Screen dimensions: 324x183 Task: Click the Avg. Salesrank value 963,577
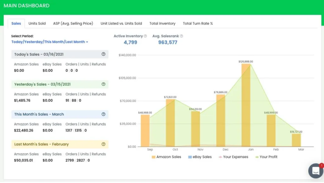[x=168, y=42]
